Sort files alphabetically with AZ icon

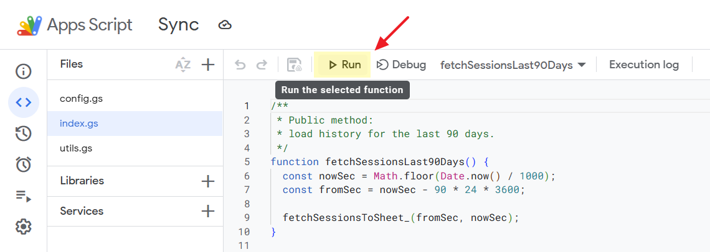(182, 65)
